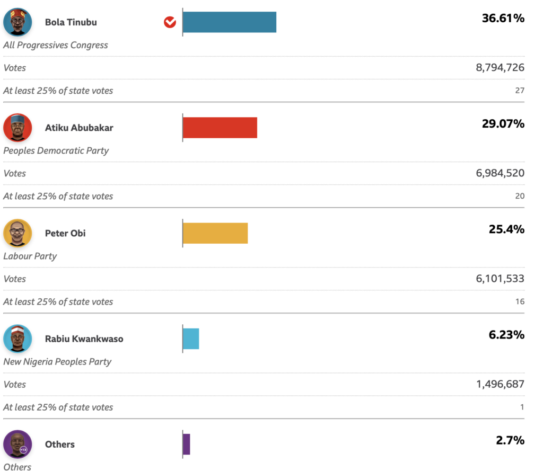The height and width of the screenshot is (471, 543).
Task: Click the 8,794,726 votes figure
Action: (x=500, y=67)
